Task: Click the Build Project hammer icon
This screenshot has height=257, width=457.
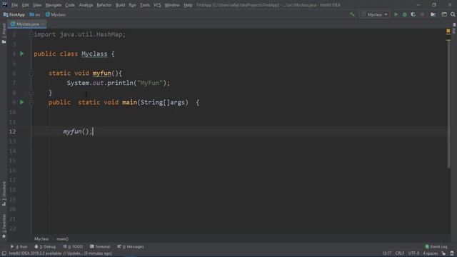Action: point(352,14)
